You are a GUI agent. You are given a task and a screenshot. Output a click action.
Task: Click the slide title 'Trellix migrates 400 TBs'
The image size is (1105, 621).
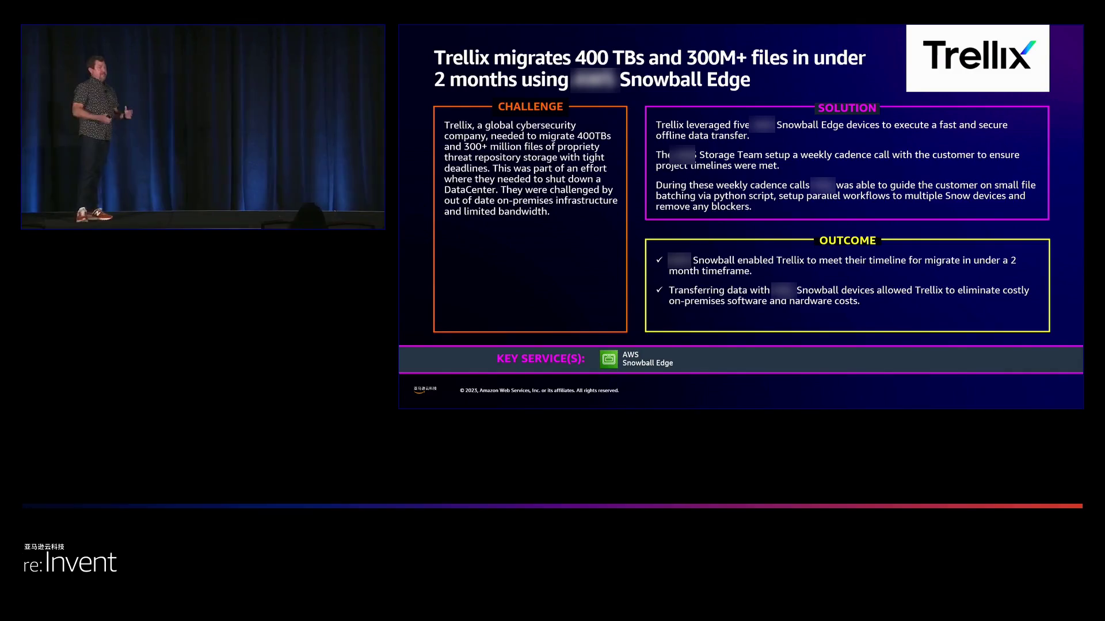(x=649, y=68)
